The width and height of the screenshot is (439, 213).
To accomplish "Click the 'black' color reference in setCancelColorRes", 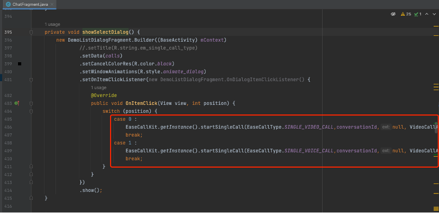I will (164, 64).
